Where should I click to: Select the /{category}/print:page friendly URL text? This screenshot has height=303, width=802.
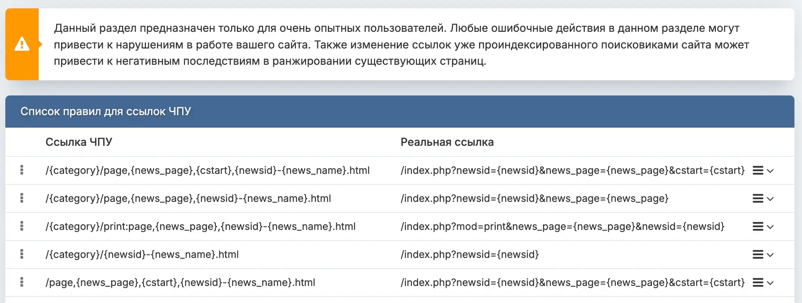(x=200, y=226)
